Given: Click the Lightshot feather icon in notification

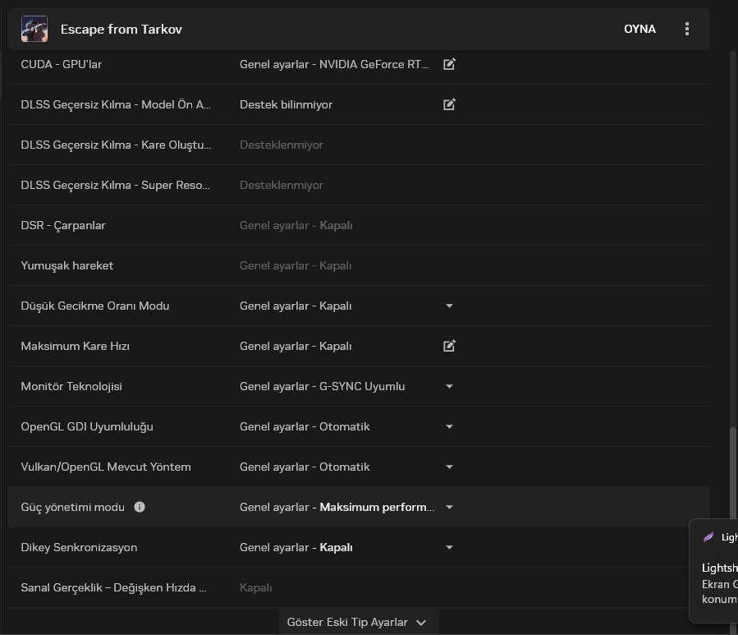Looking at the screenshot, I should pos(708,537).
